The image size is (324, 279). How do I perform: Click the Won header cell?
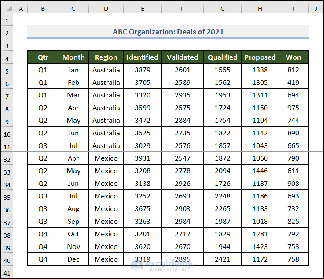[x=294, y=57]
